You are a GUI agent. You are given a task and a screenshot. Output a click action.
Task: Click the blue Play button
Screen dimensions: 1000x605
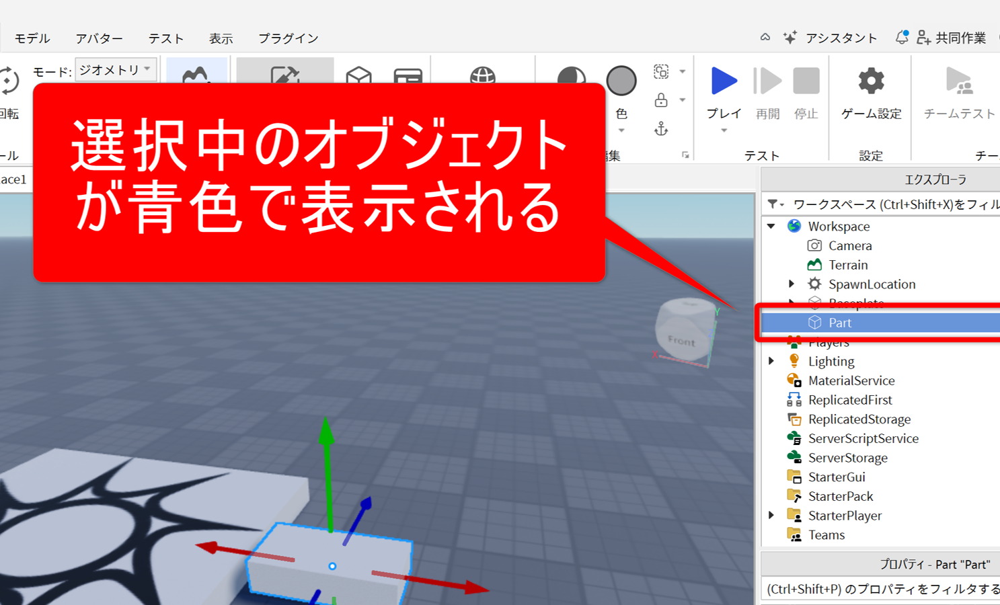pyautogui.click(x=724, y=81)
